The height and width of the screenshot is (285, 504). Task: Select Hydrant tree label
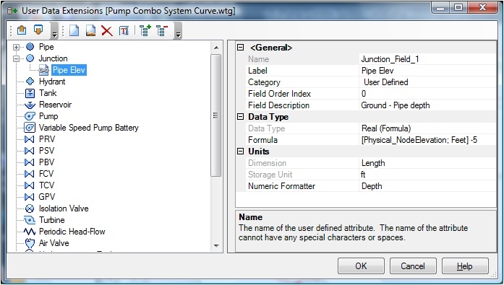[52, 82]
